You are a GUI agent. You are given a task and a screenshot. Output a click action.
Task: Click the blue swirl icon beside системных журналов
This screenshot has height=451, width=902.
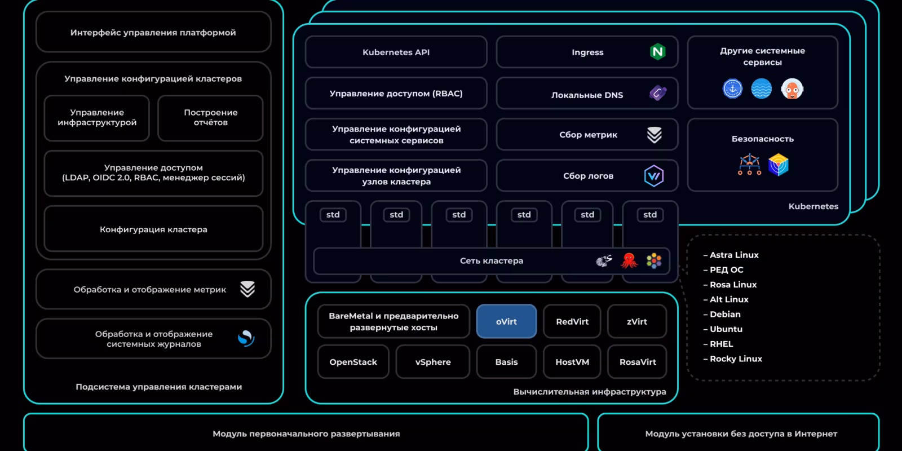click(x=246, y=338)
